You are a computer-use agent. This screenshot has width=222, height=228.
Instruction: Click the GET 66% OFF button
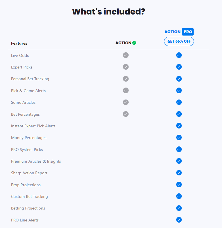pyautogui.click(x=179, y=41)
